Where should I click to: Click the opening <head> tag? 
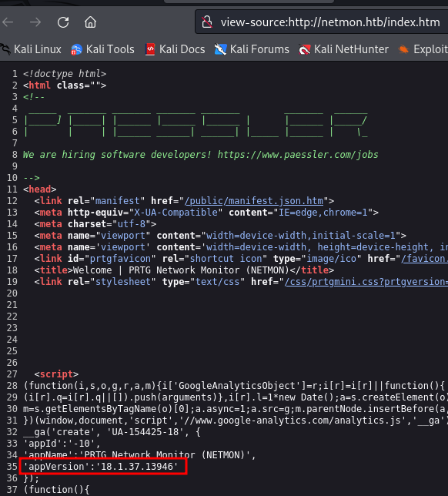(39, 189)
